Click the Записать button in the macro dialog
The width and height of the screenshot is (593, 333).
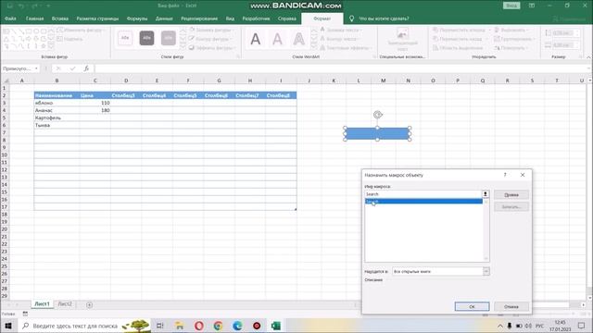point(511,207)
